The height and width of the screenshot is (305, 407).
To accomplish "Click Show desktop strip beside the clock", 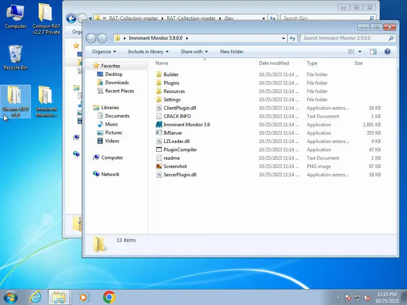I will pos(405,297).
